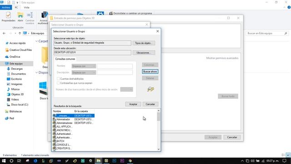Image resolution: width=291 pixels, height=164 pixels.
Task: Click the Propiedades ribbon icon
Action: (8, 17)
